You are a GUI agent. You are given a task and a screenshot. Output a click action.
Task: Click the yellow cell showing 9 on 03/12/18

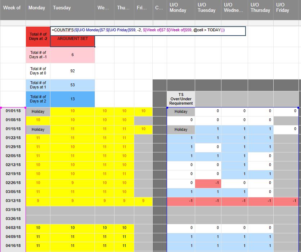coord(37,201)
